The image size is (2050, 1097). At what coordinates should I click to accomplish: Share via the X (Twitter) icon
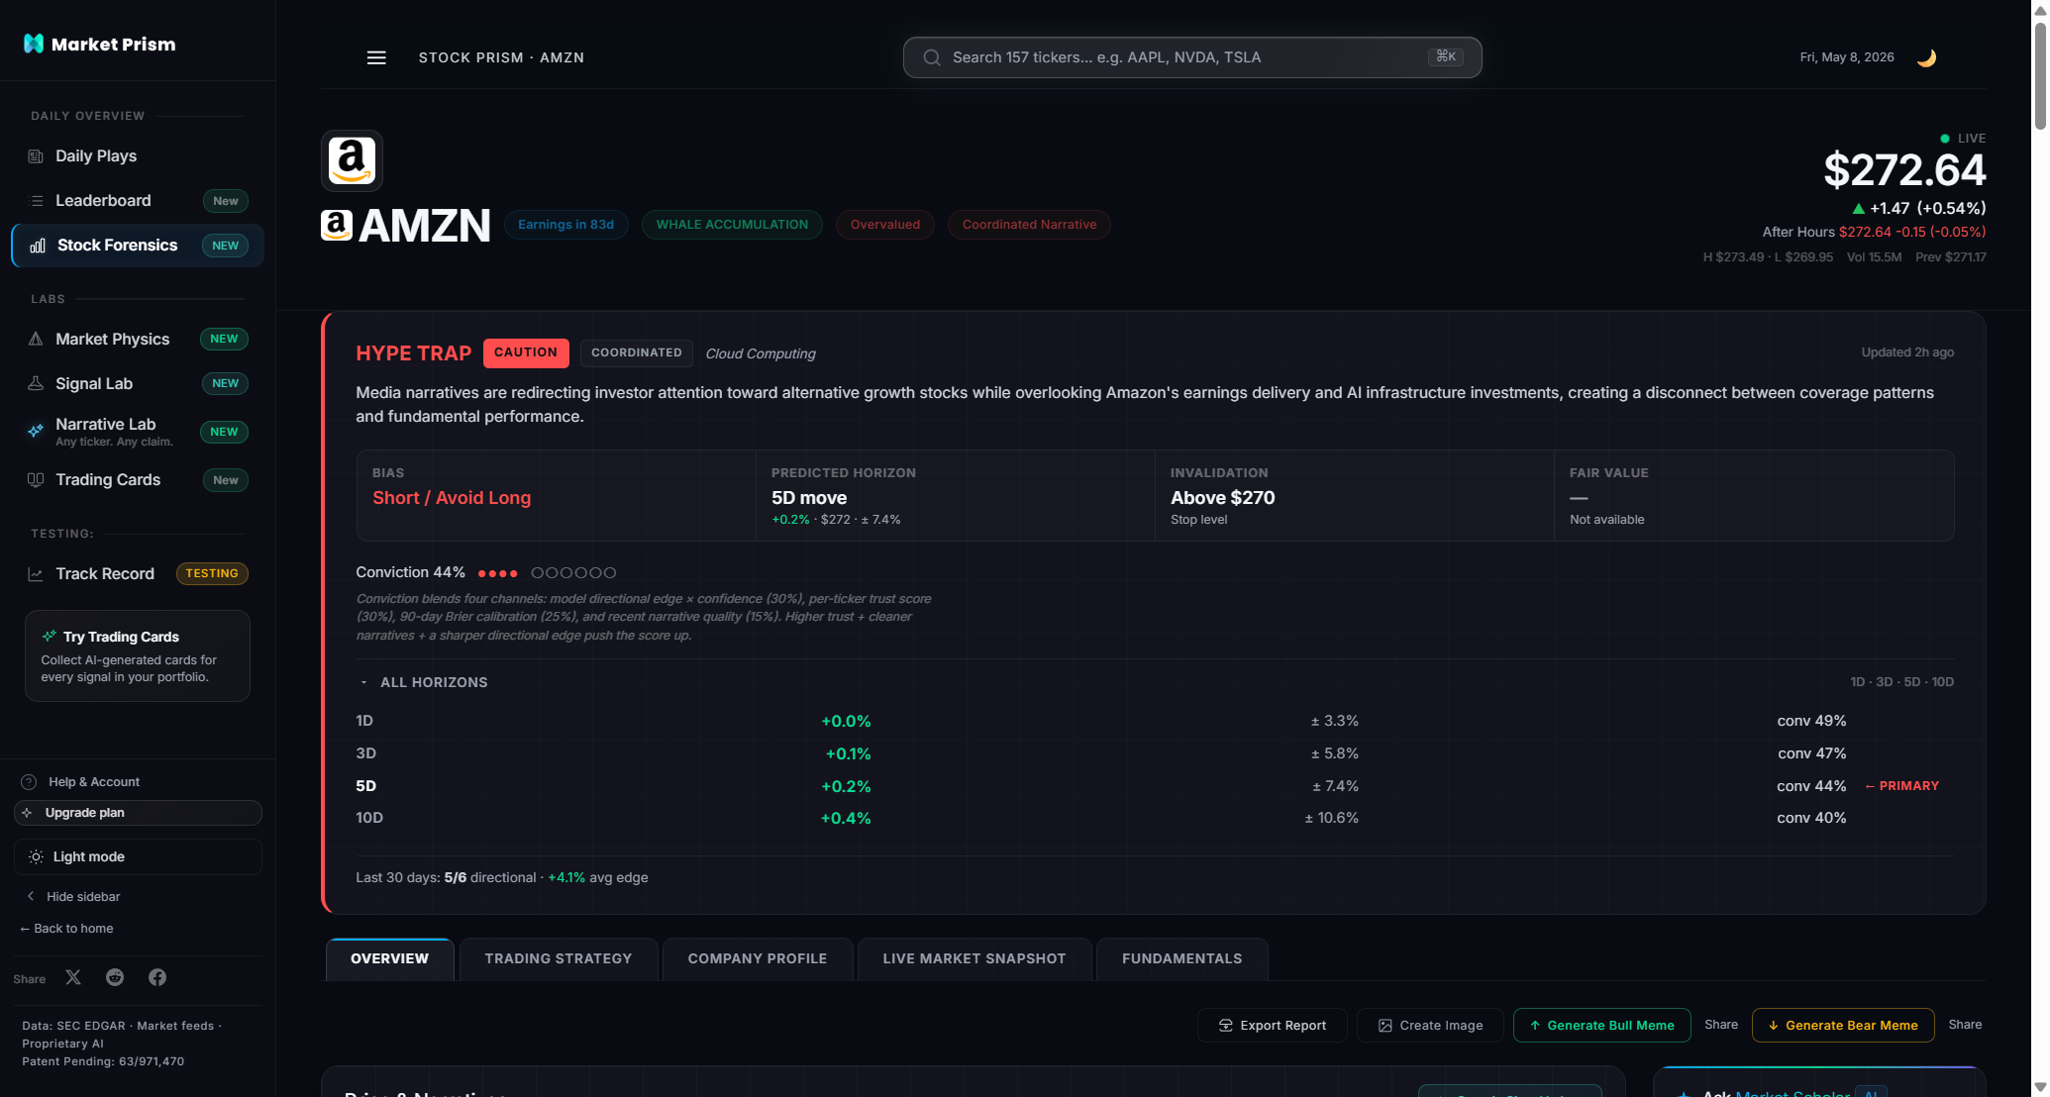pyautogui.click(x=73, y=977)
